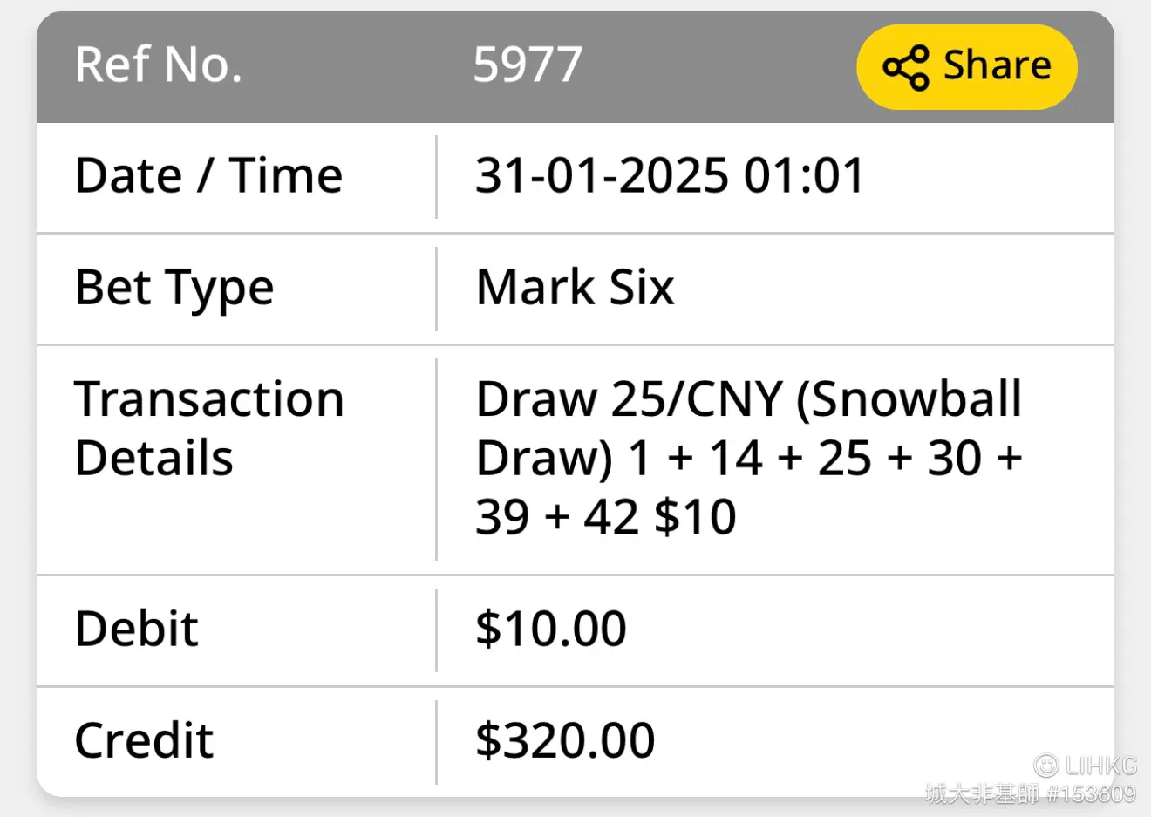Click the Transaction Details label
This screenshot has height=817, width=1151.
[209, 428]
